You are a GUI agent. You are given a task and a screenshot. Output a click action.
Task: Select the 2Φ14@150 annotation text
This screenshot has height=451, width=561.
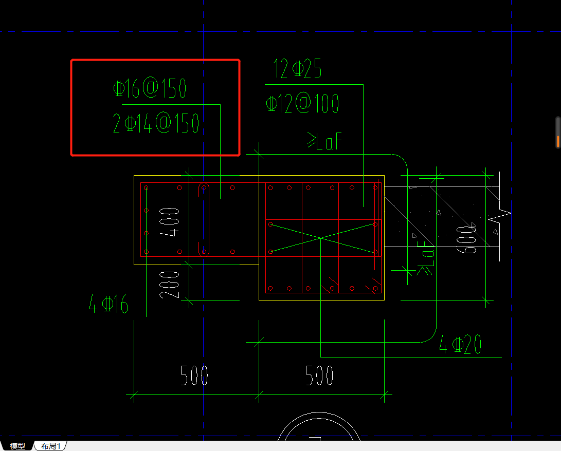[x=156, y=123]
